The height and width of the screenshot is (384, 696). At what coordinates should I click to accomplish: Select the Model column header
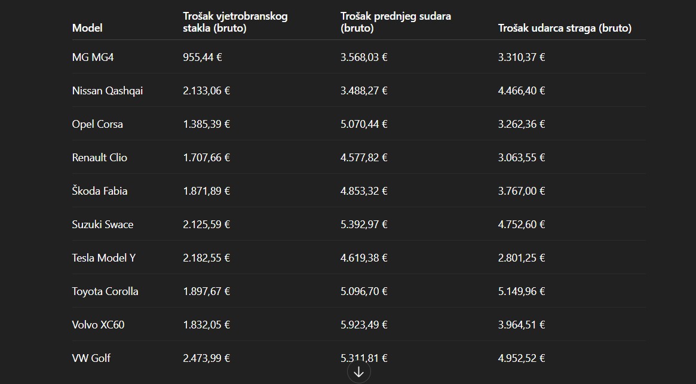coord(87,27)
